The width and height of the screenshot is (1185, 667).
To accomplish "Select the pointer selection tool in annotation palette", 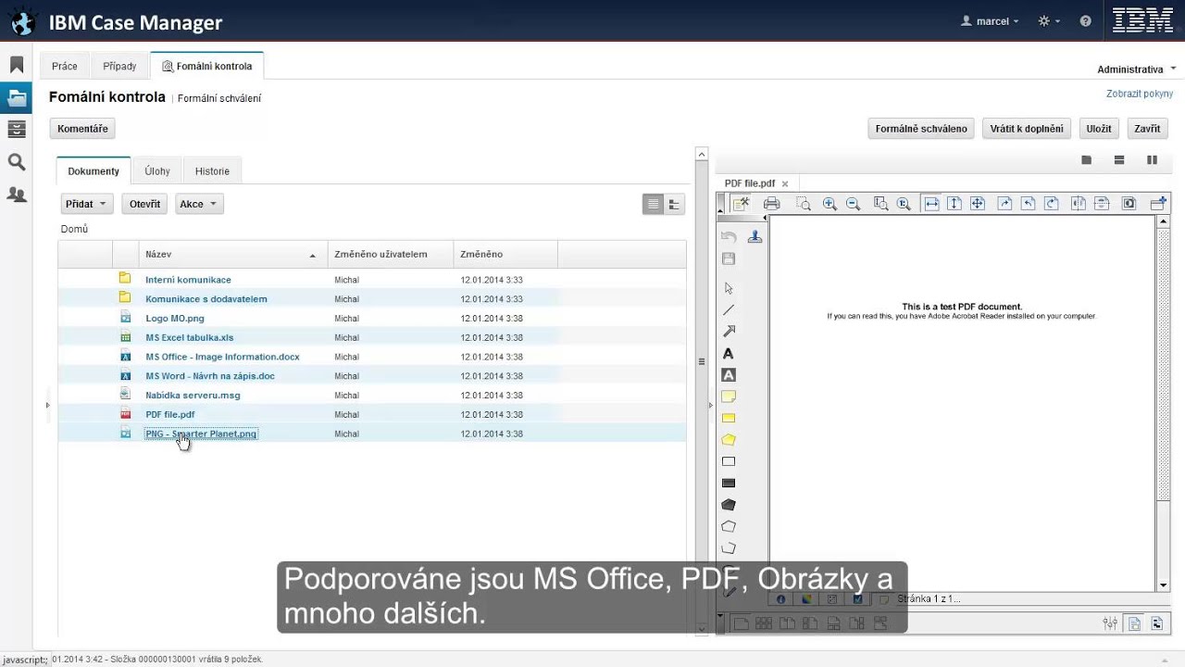I will pyautogui.click(x=729, y=288).
